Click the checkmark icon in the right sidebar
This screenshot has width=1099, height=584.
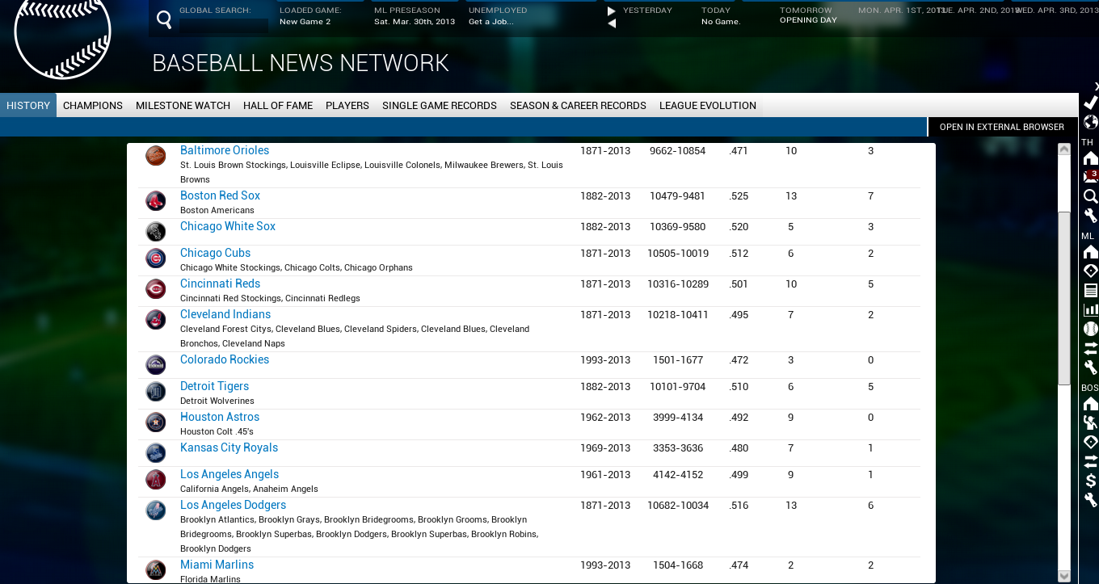click(1090, 103)
